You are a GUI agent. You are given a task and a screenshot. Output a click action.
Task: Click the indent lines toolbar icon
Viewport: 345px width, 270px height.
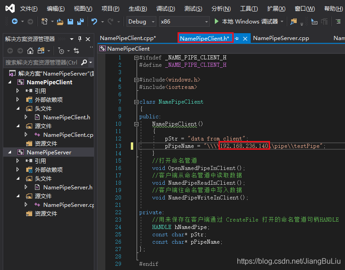pos(338,21)
